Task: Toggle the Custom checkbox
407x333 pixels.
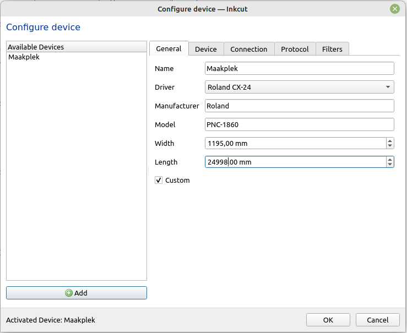Action: (159, 180)
